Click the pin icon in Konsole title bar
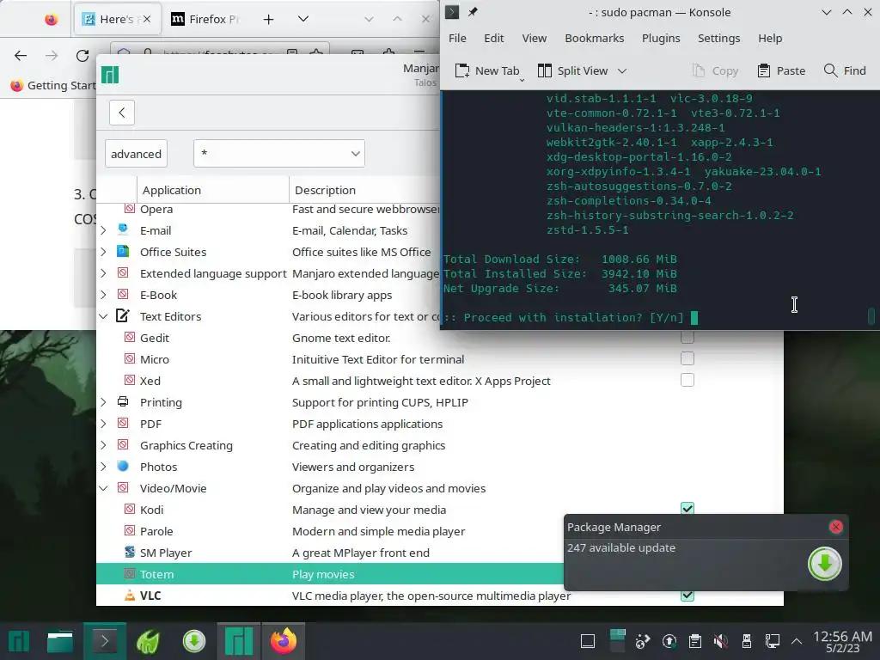Viewport: 880px width, 660px height. click(473, 12)
